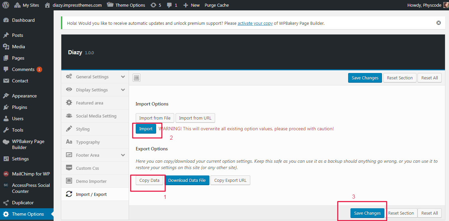449x221 pixels.
Task: Click Purge Cache in the admin bar
Action: tap(217, 5)
